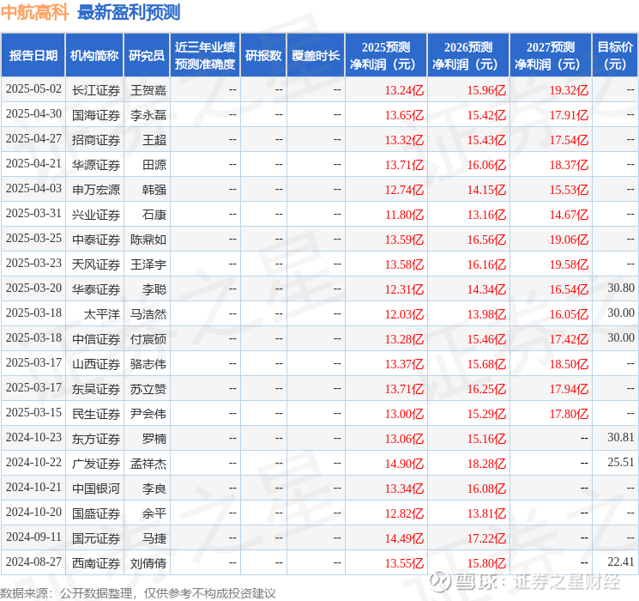Select 中国银河 institution cell
639x601 pixels.
[96, 489]
